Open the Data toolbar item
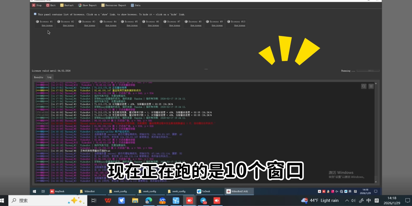Image resolution: width=412 pixels, height=206 pixels. 136,5
